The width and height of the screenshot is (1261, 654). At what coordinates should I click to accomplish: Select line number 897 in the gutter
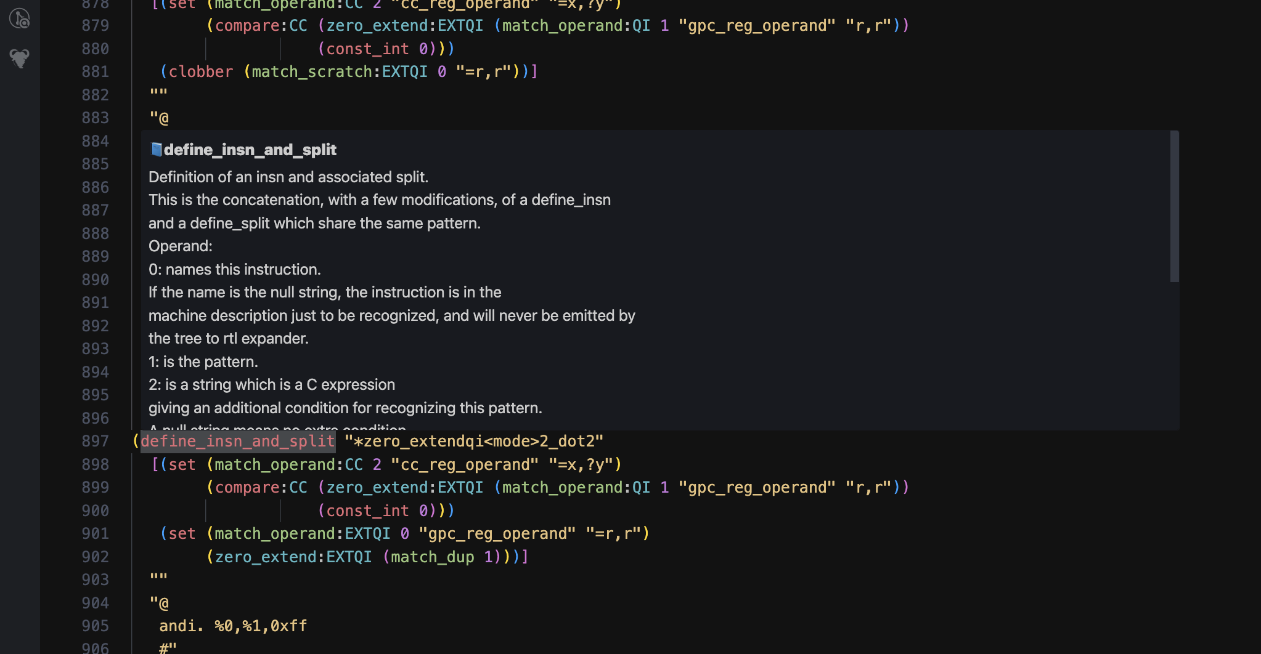[95, 441]
